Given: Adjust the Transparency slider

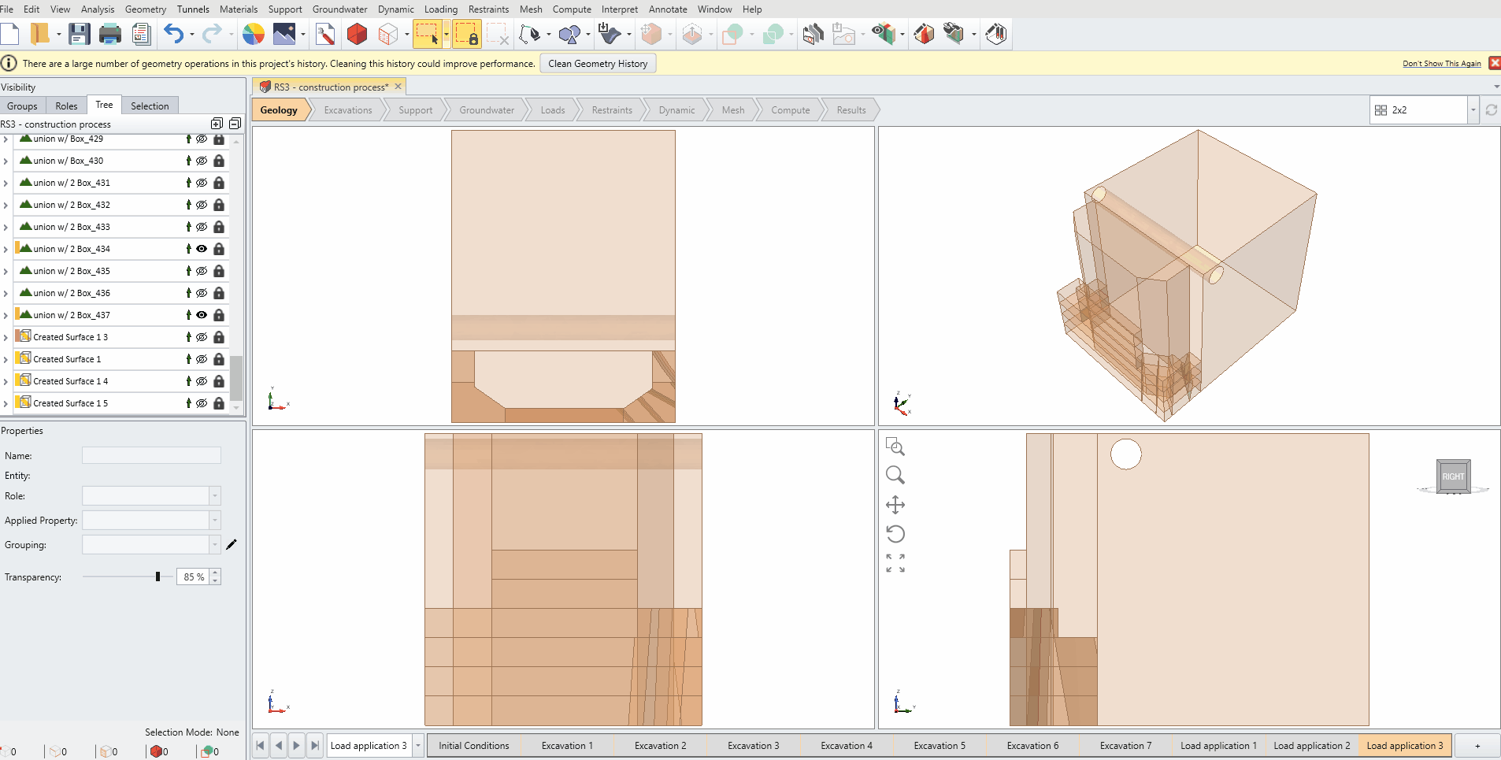Looking at the screenshot, I should (x=158, y=576).
